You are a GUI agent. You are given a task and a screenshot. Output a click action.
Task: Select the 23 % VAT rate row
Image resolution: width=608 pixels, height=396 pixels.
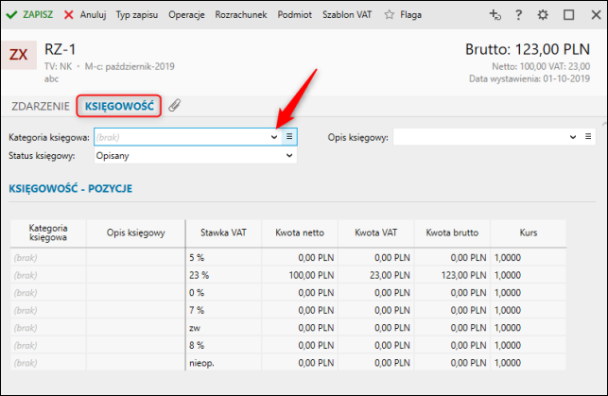pyautogui.click(x=288, y=275)
